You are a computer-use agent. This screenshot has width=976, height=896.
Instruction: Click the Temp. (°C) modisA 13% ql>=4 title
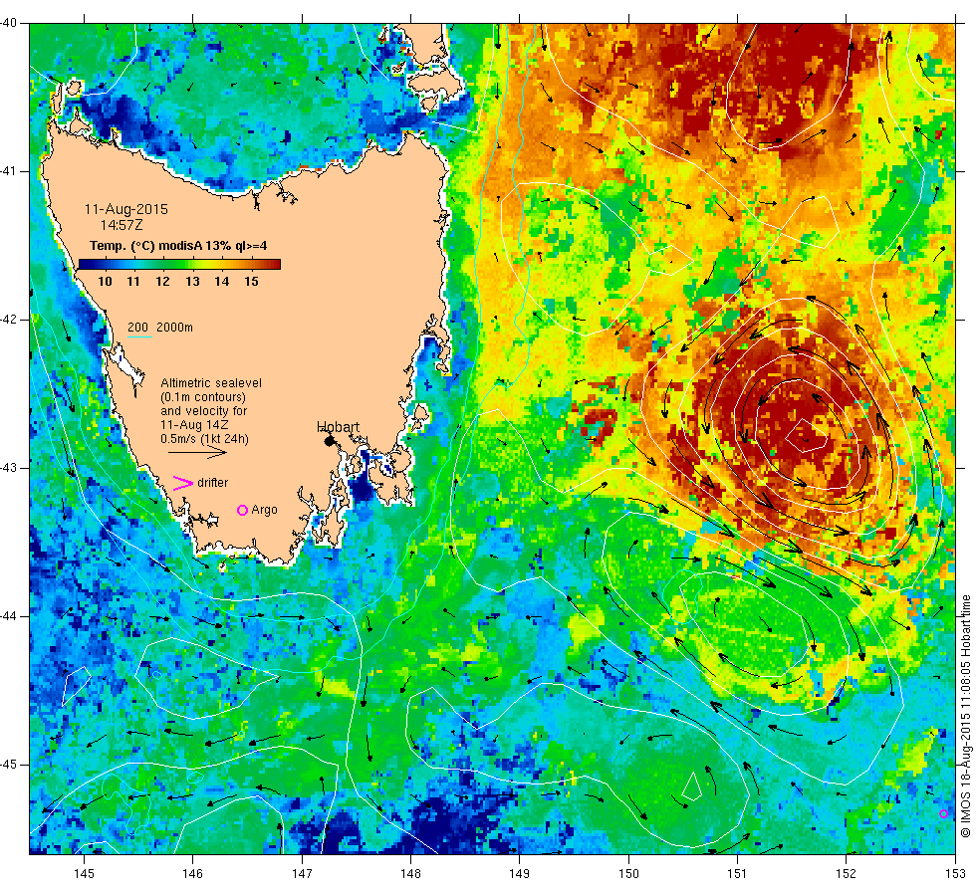[x=178, y=246]
